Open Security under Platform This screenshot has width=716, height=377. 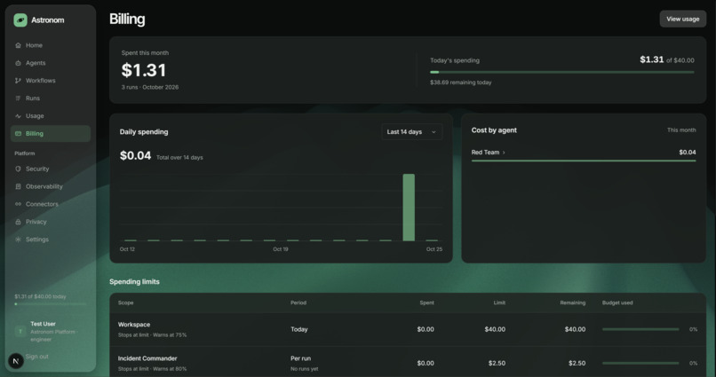point(51,169)
